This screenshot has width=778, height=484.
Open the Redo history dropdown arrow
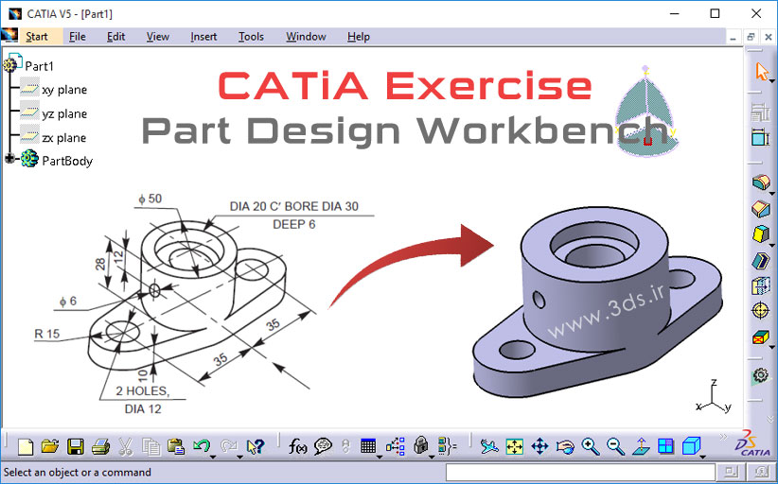240,457
